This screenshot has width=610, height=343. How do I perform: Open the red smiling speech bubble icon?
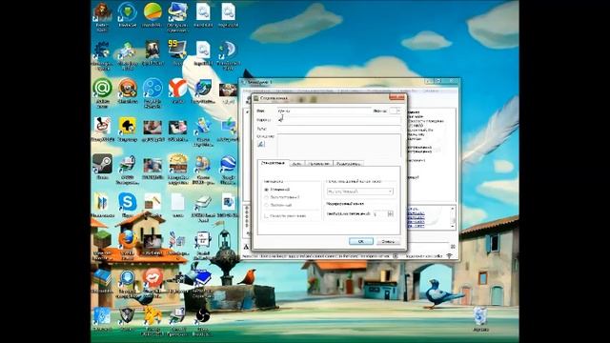(152, 278)
